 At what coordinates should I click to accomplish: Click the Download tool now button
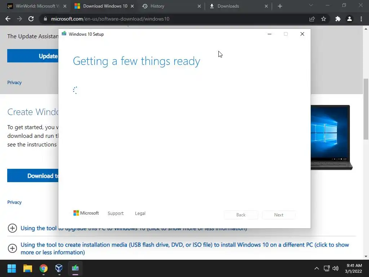[x=33, y=176]
